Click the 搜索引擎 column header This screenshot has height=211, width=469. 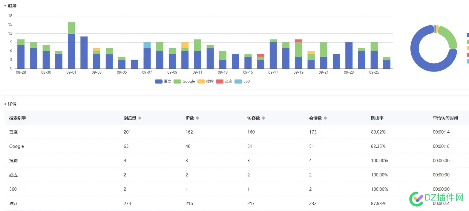tap(18, 118)
